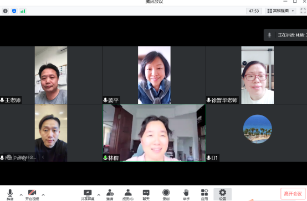Click 徐晋华老师's microphone status icon

coord(209,100)
